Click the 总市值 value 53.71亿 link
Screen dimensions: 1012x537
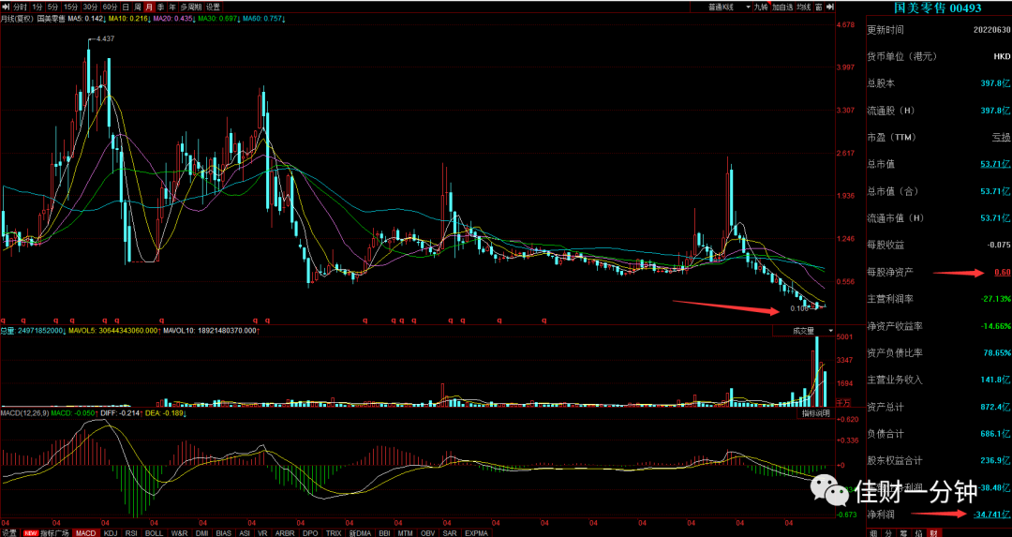click(995, 164)
